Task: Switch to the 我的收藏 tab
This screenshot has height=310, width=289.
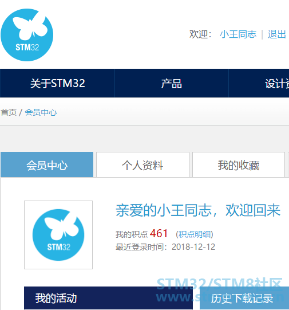Action: pos(239,164)
